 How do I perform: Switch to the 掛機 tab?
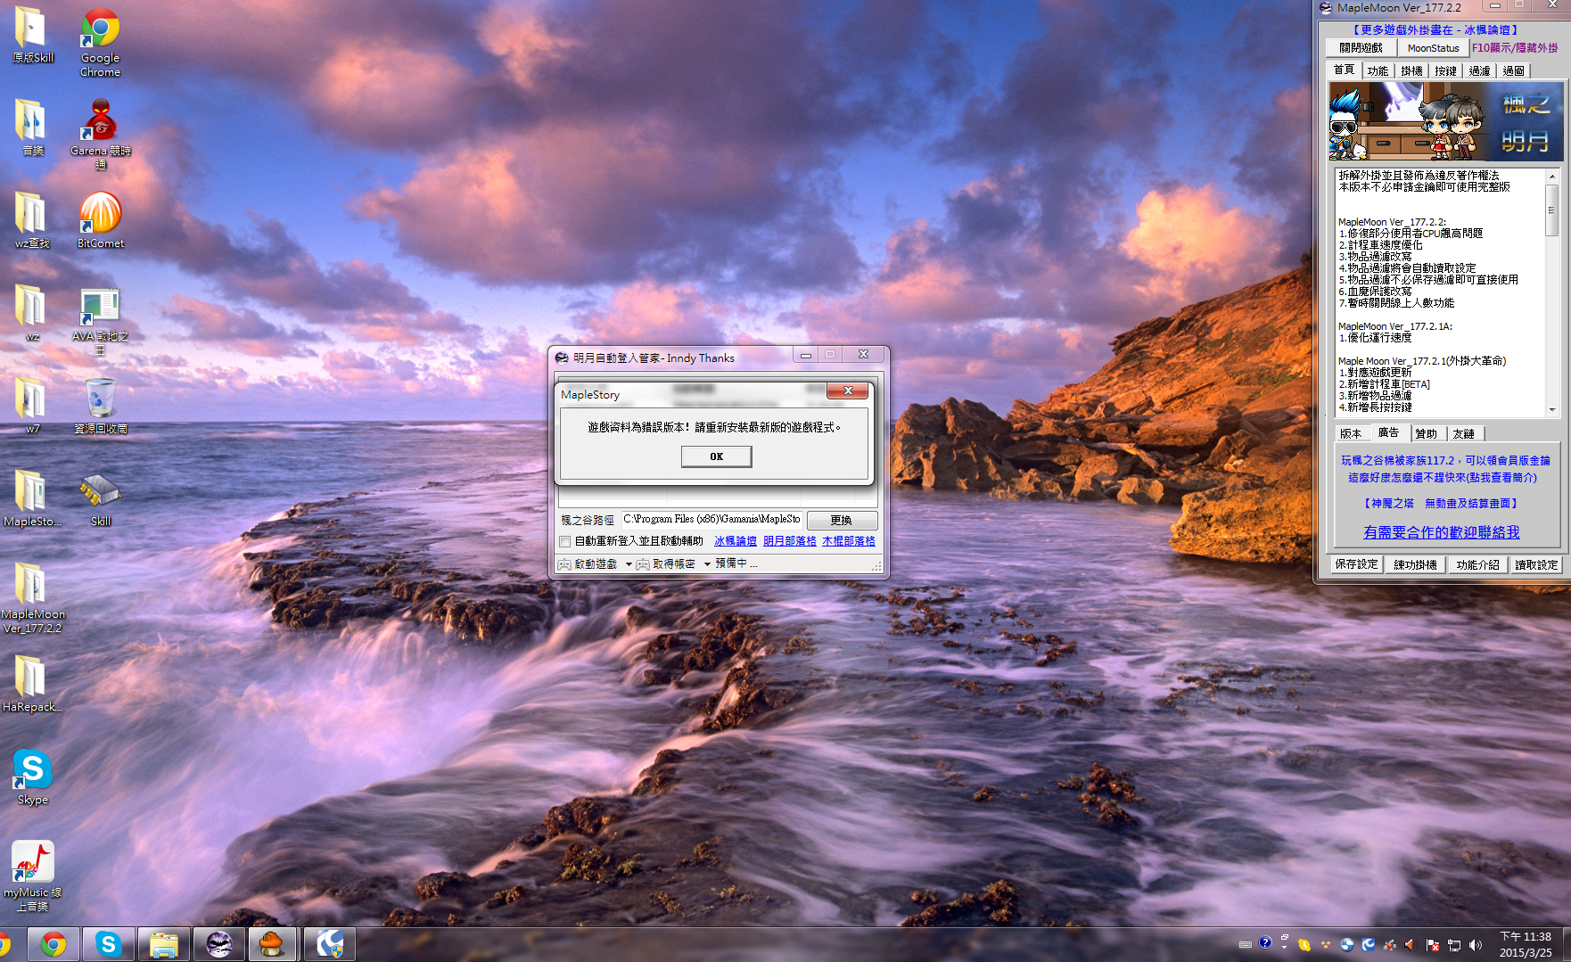pyautogui.click(x=1411, y=70)
